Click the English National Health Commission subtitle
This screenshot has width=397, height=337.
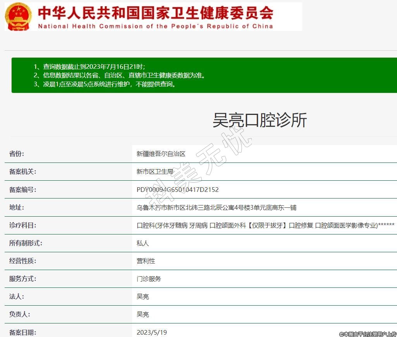[x=155, y=26]
